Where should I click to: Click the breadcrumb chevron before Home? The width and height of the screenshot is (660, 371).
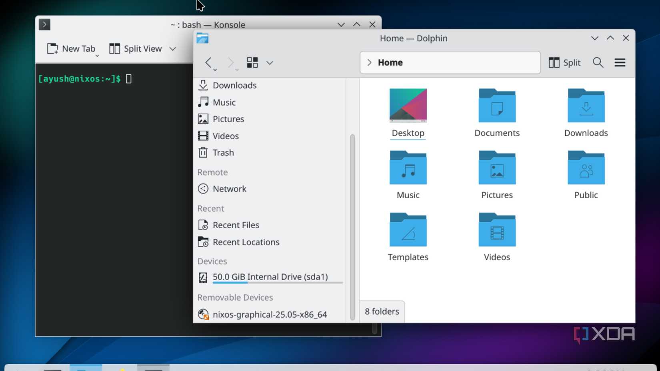click(x=369, y=62)
